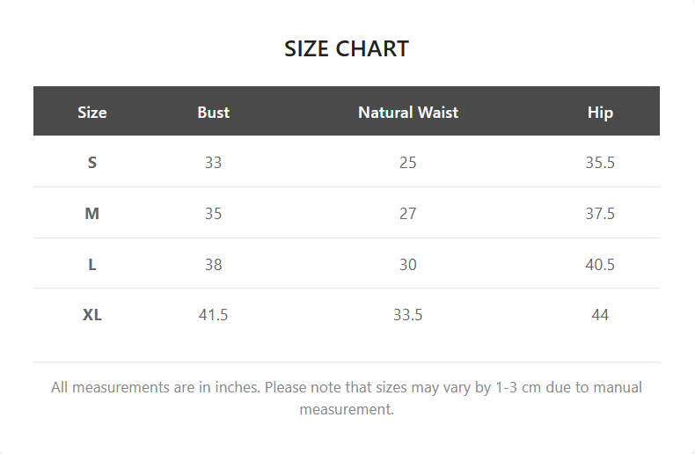The height and width of the screenshot is (454, 695).
Task: Click waist value 25 for size S
Action: [408, 163]
